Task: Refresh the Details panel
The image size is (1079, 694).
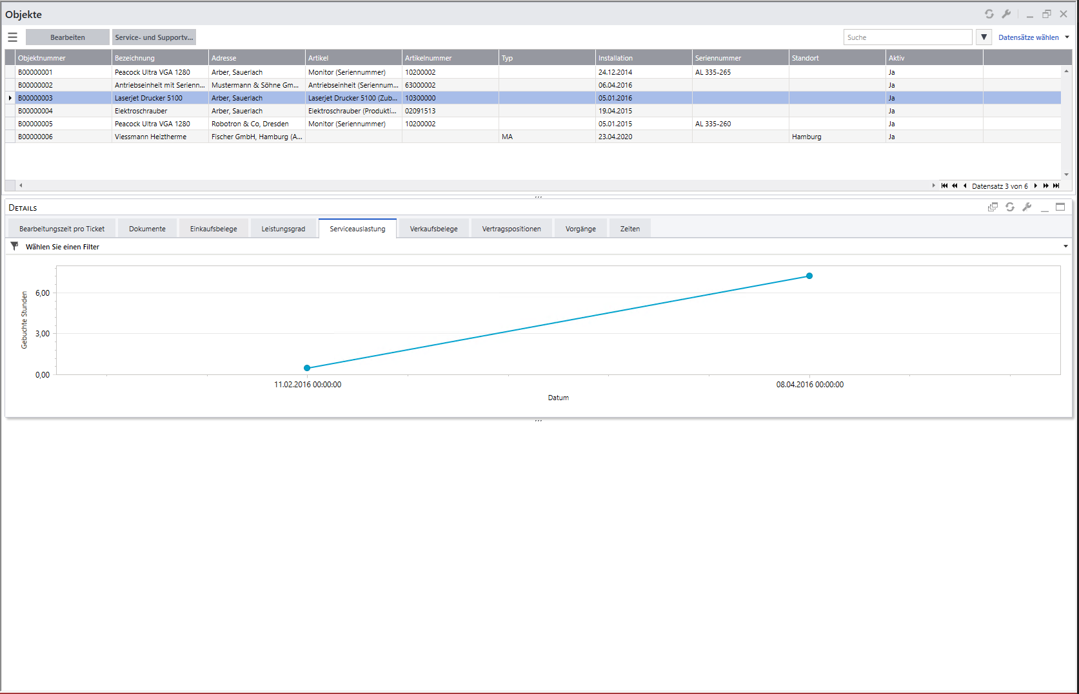Action: (x=1010, y=207)
